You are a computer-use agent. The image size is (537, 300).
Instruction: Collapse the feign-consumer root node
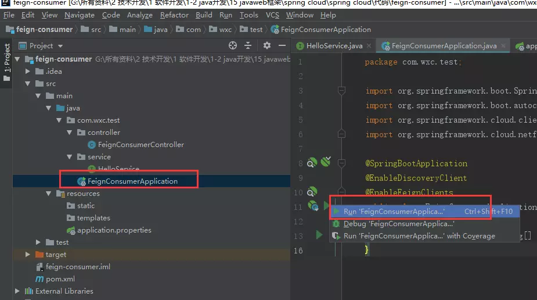pos(17,59)
